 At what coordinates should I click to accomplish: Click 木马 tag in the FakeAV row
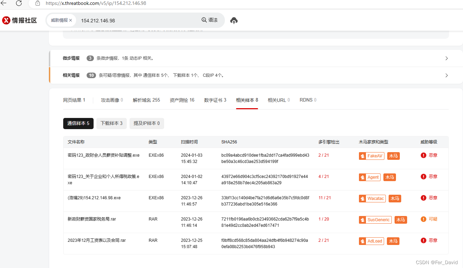[394, 156]
